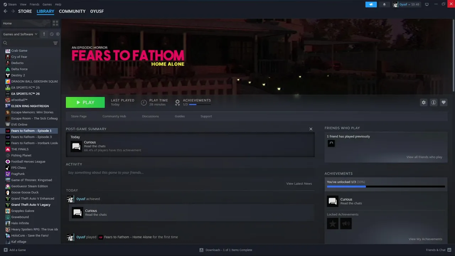Open Big Picture mode monitor icon
Image resolution: width=455 pixels, height=256 pixels.
tap(427, 4)
